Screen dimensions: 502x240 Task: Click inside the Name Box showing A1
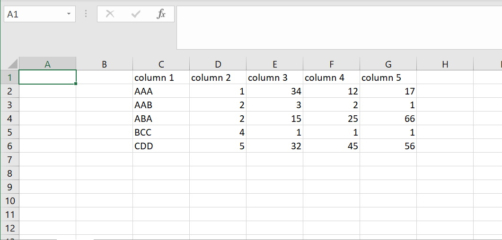(33, 14)
